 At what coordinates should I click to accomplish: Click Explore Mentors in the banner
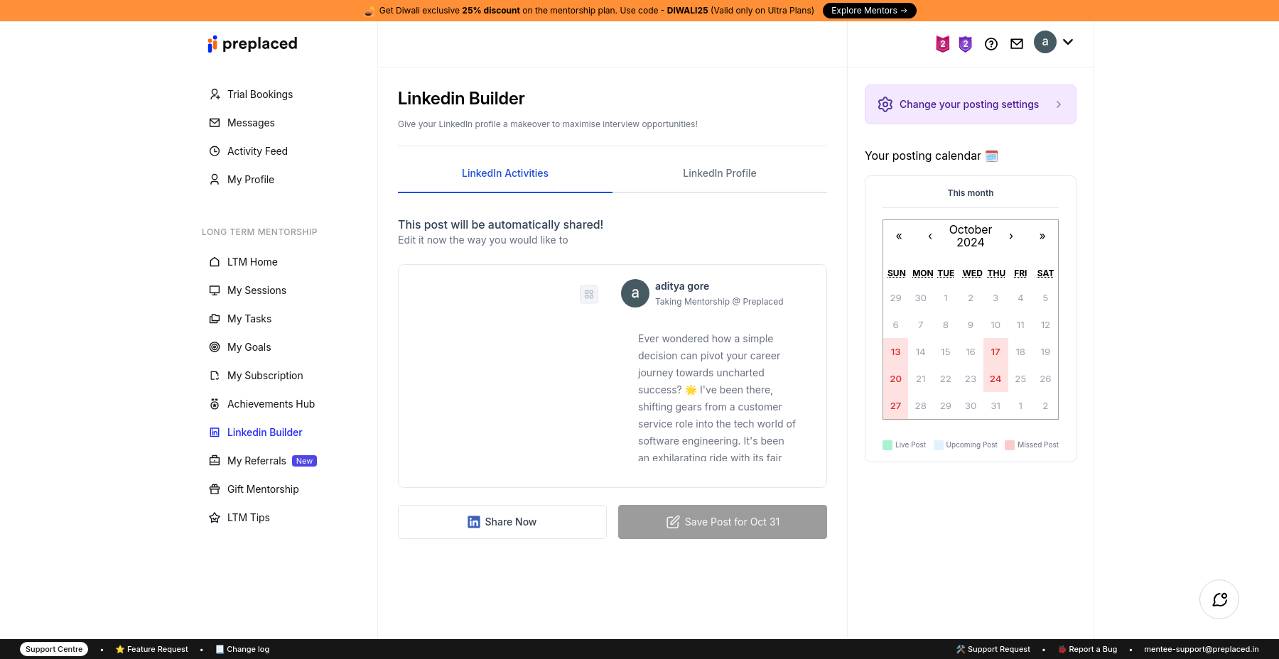[x=869, y=11]
